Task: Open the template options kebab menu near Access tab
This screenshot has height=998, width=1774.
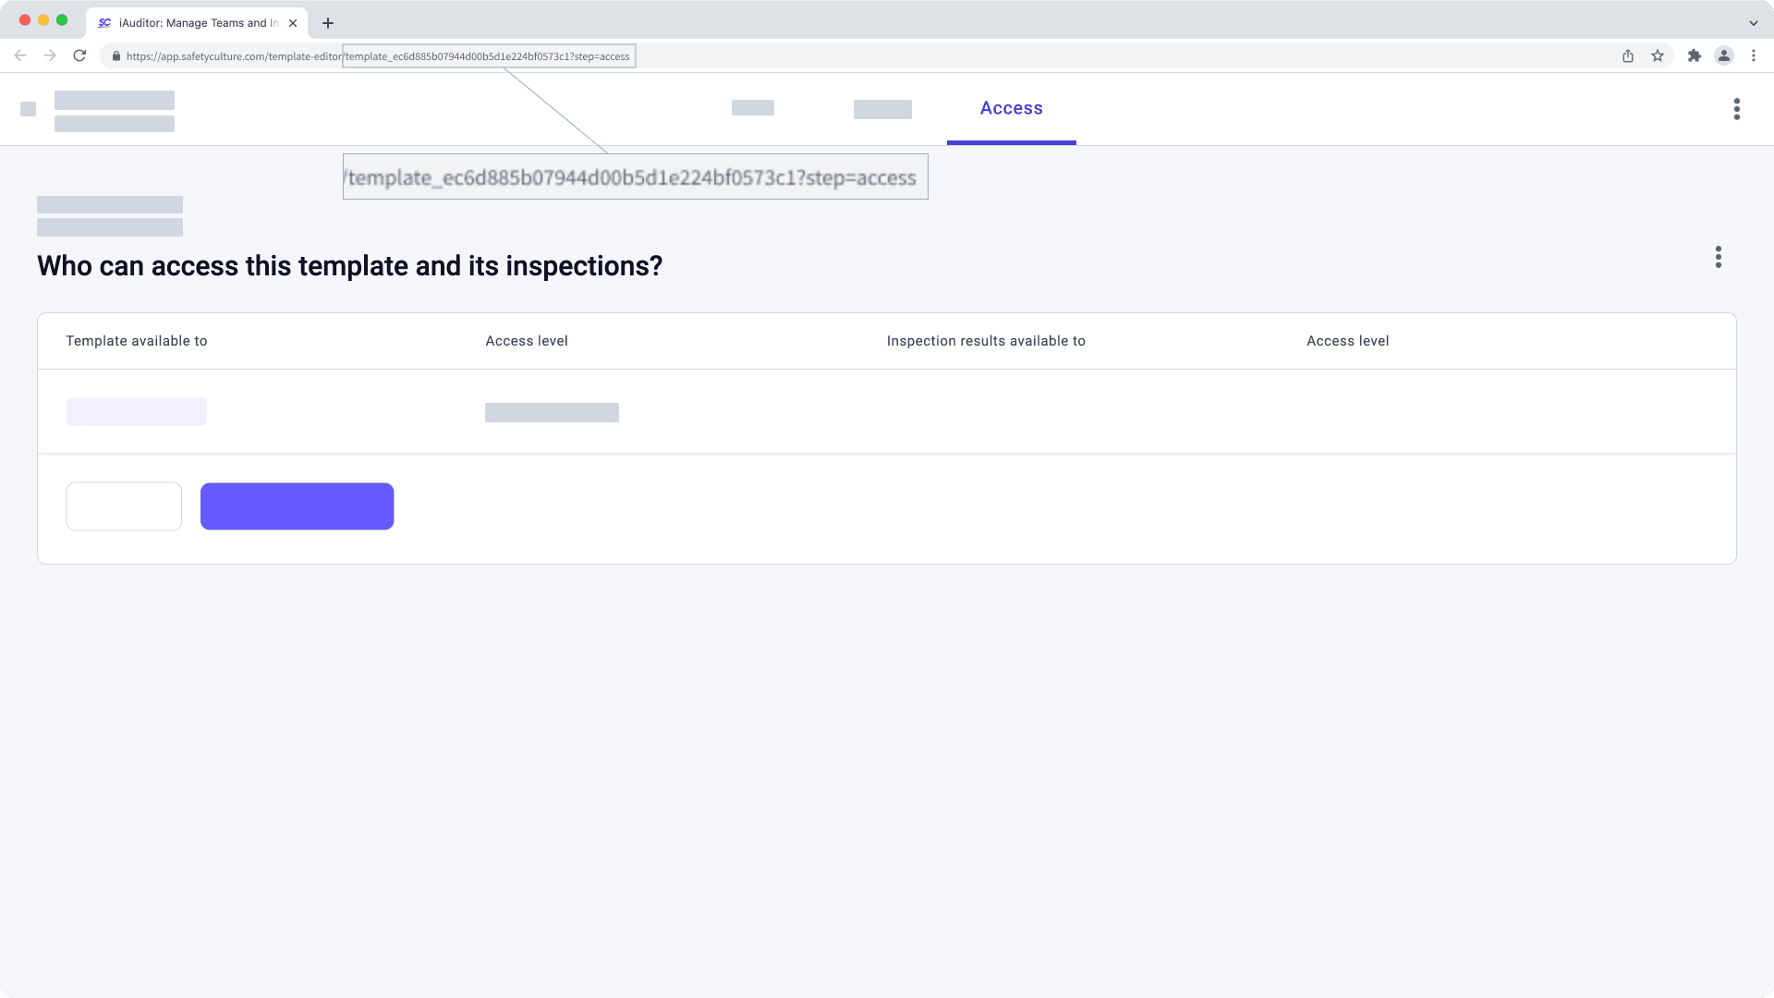Action: point(1737,109)
